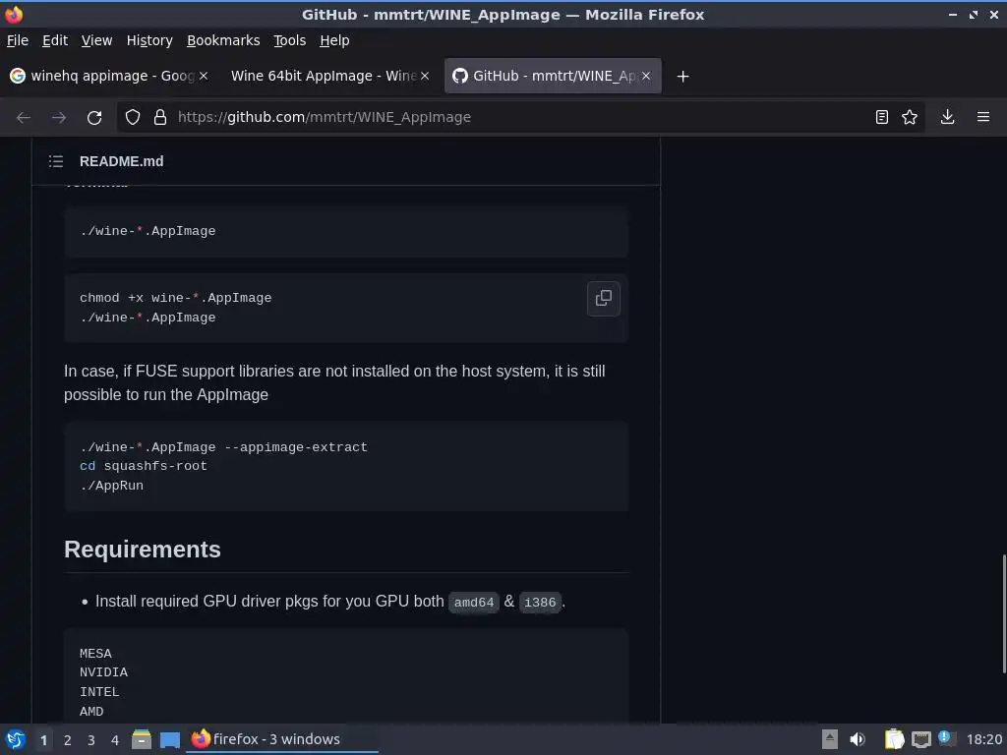Click the display monitor tray icon

(920, 739)
